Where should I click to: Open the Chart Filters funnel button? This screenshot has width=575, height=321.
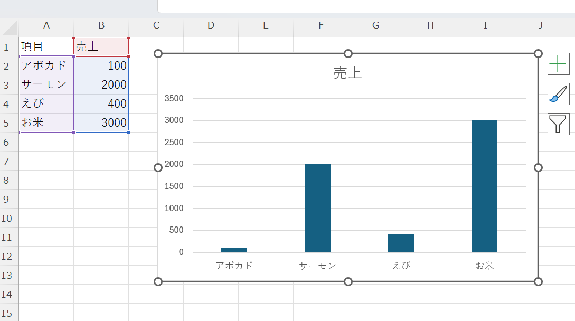tap(558, 124)
